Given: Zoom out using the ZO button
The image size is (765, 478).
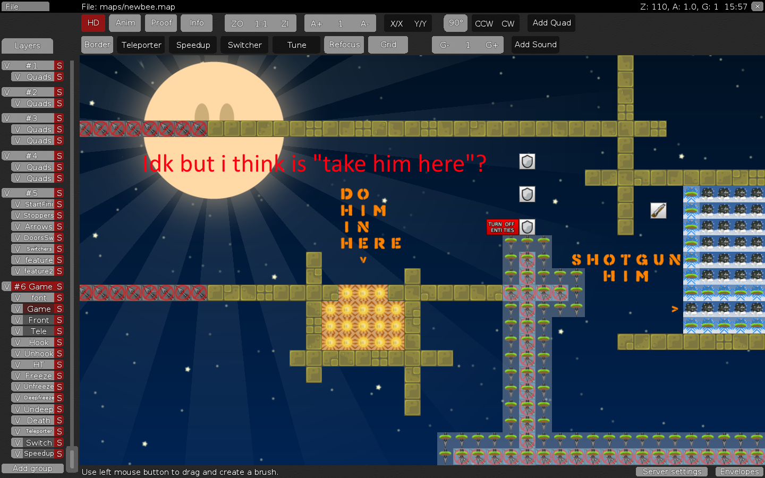Looking at the screenshot, I should 237,24.
